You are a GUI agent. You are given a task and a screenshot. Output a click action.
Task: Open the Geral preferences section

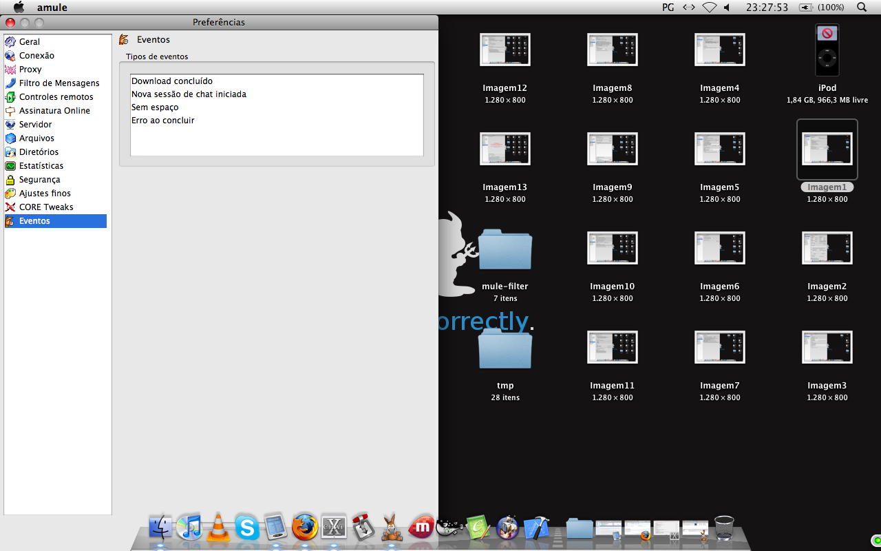(30, 42)
